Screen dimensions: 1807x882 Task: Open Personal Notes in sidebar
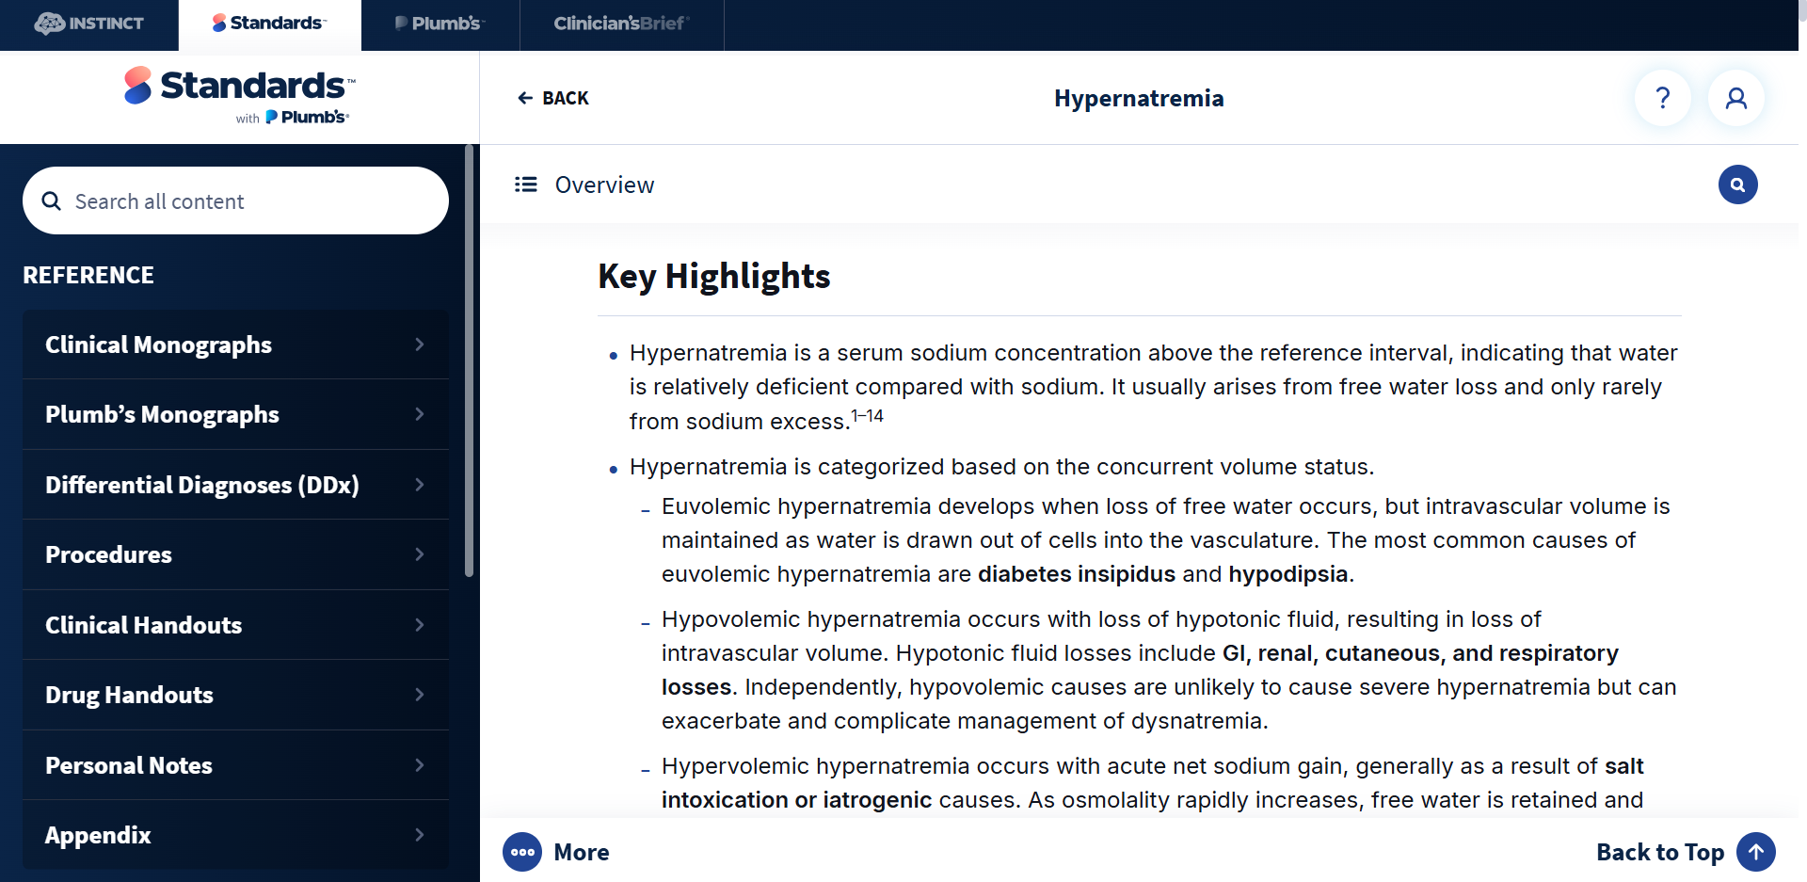pos(235,765)
